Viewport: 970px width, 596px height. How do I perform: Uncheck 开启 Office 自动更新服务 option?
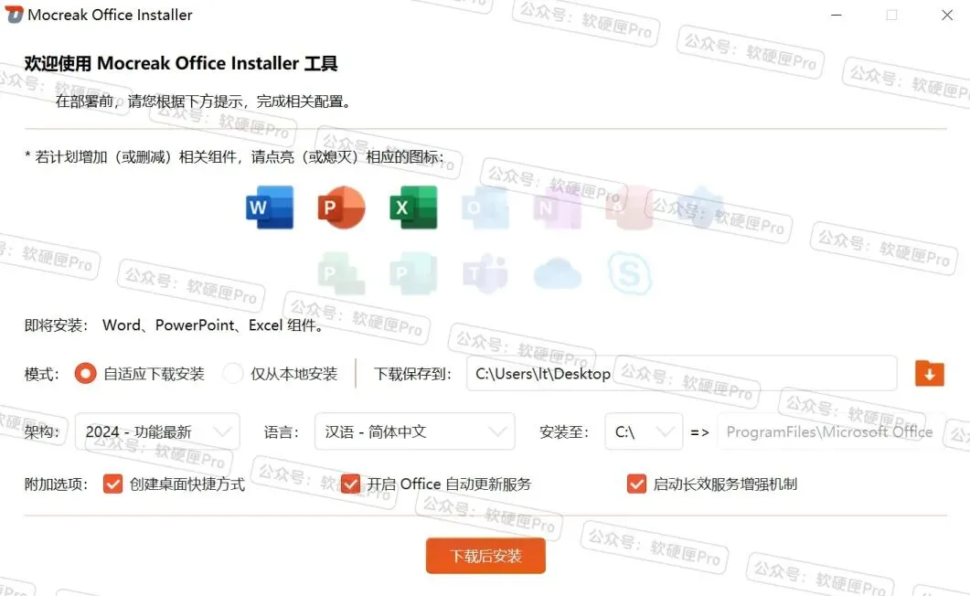(x=350, y=484)
